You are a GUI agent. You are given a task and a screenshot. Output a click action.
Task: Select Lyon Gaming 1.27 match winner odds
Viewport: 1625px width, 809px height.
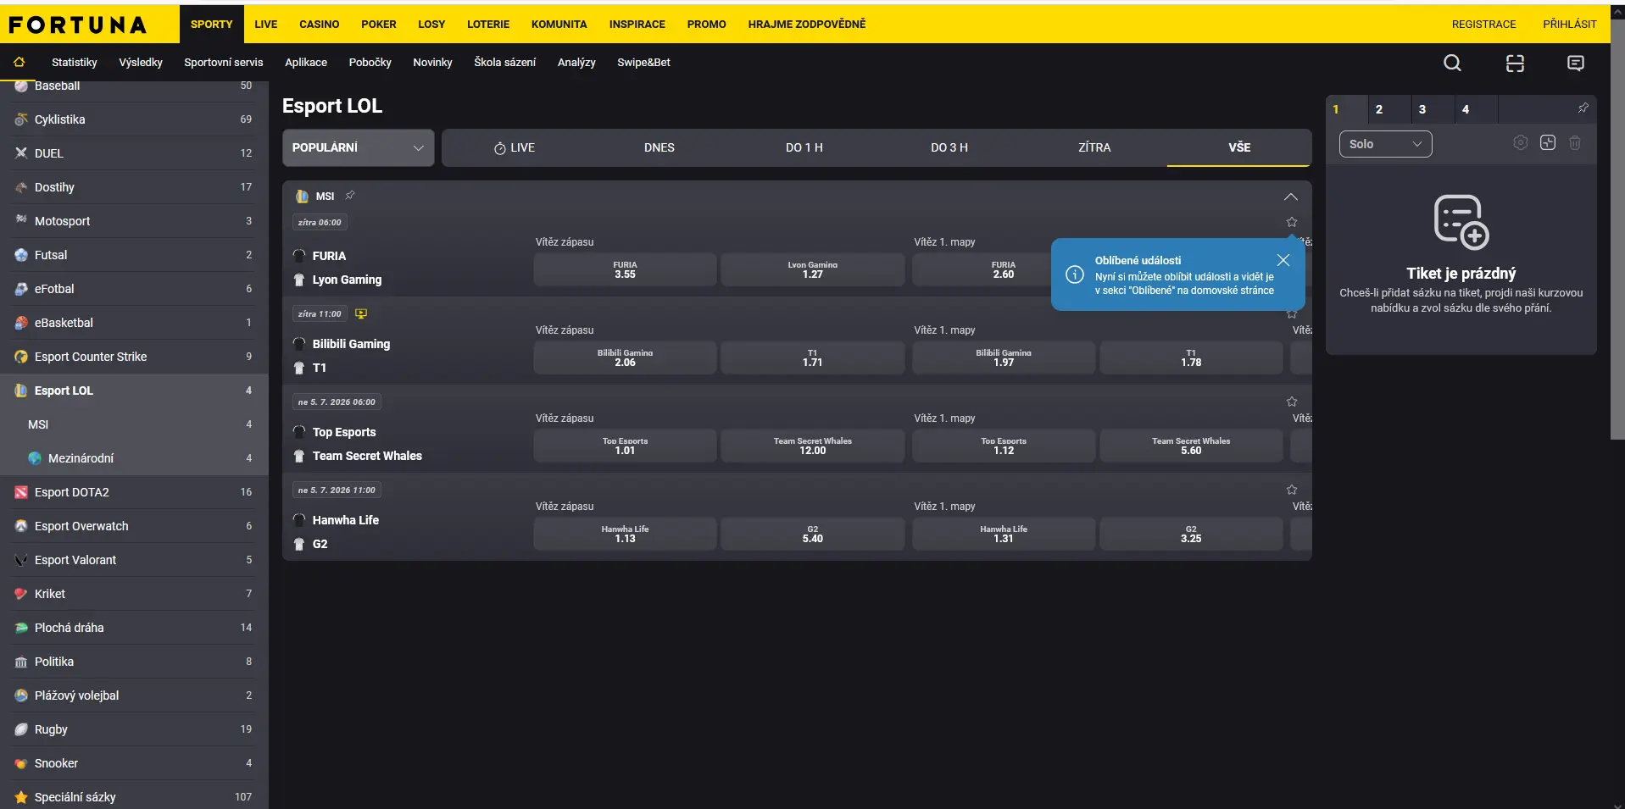point(813,269)
